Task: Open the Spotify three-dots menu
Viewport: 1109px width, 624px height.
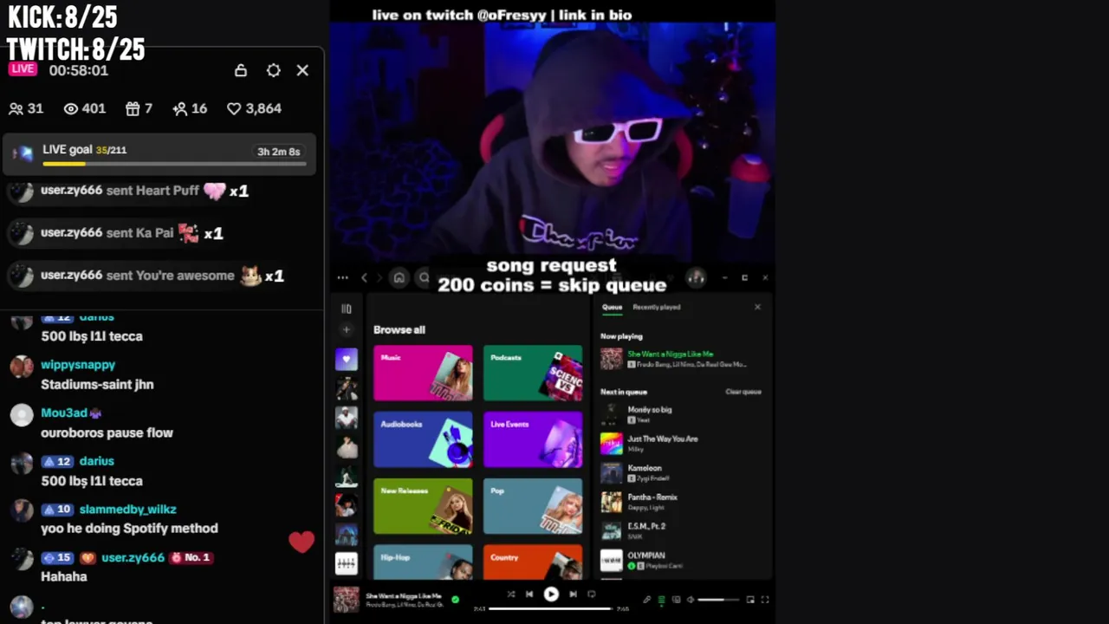Action: [x=343, y=277]
